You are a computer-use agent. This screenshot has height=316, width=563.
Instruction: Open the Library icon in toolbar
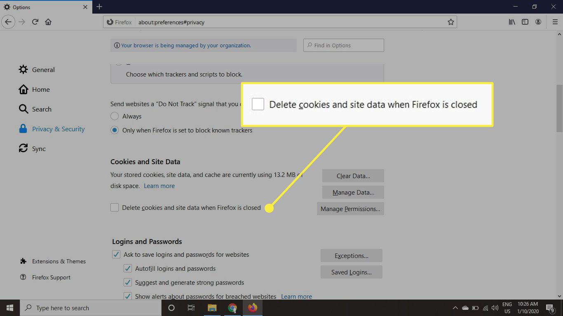tap(512, 22)
